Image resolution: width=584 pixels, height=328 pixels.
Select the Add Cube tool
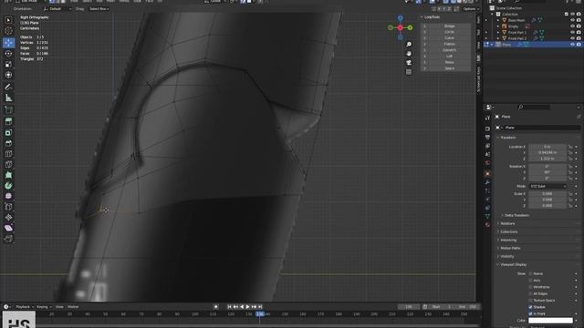tap(8, 110)
